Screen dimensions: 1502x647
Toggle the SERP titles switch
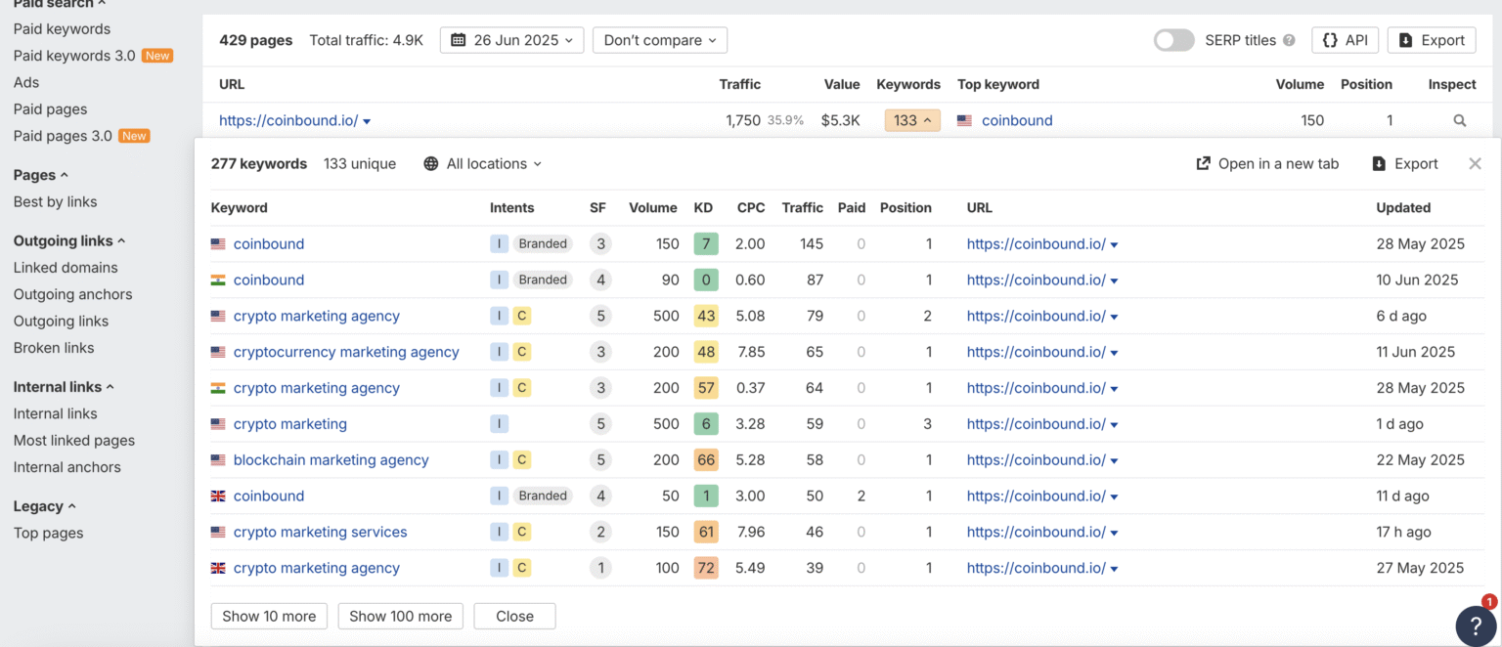(x=1173, y=40)
